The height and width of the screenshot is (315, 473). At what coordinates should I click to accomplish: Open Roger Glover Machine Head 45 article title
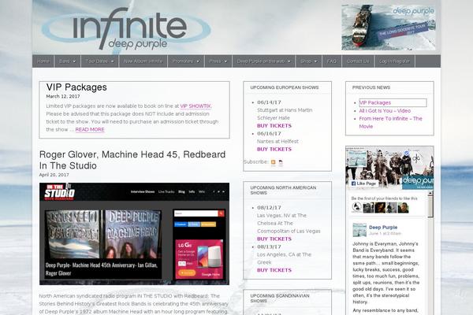coord(132,160)
